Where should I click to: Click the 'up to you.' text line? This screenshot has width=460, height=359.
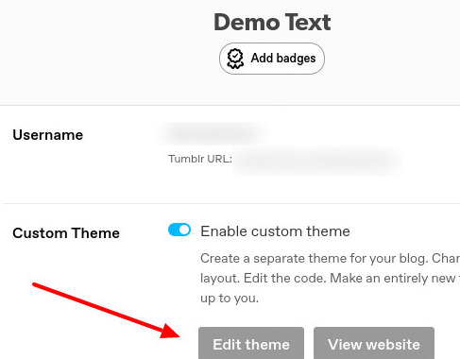pyautogui.click(x=230, y=299)
